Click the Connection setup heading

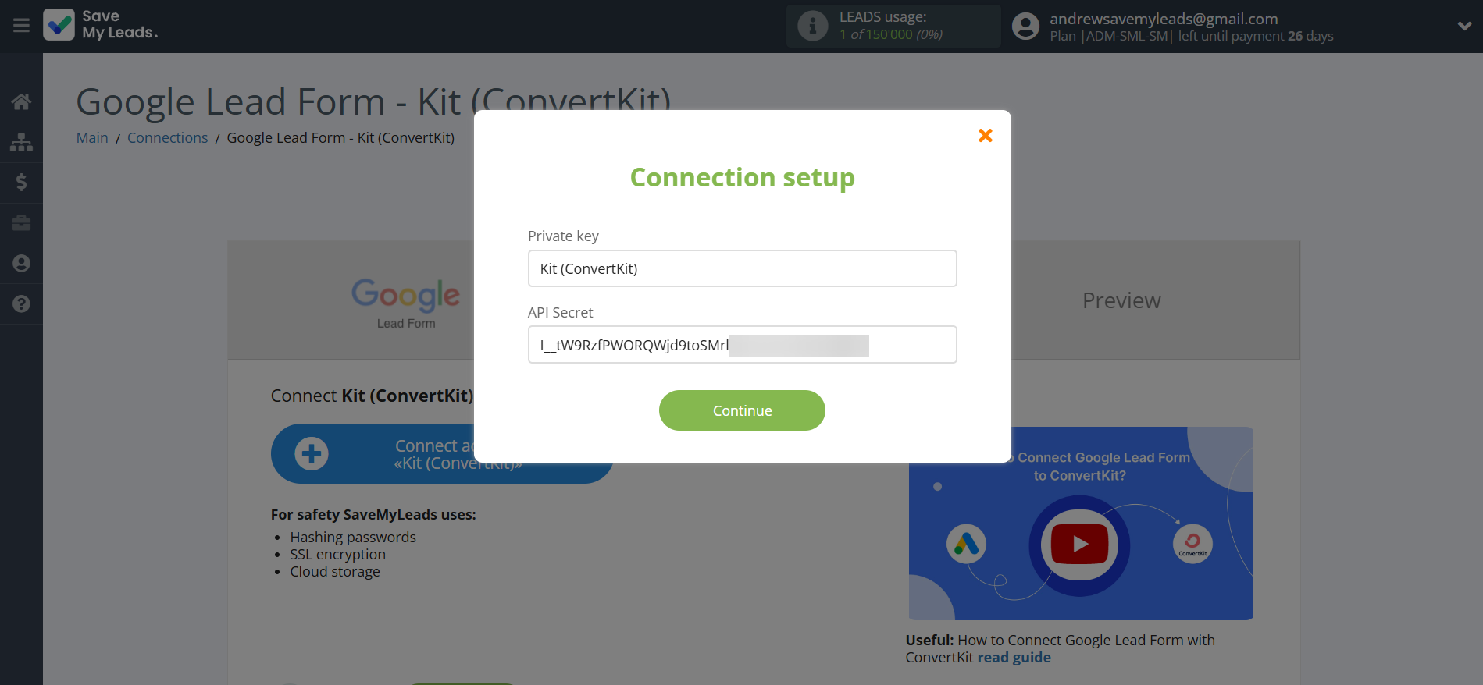tap(742, 178)
